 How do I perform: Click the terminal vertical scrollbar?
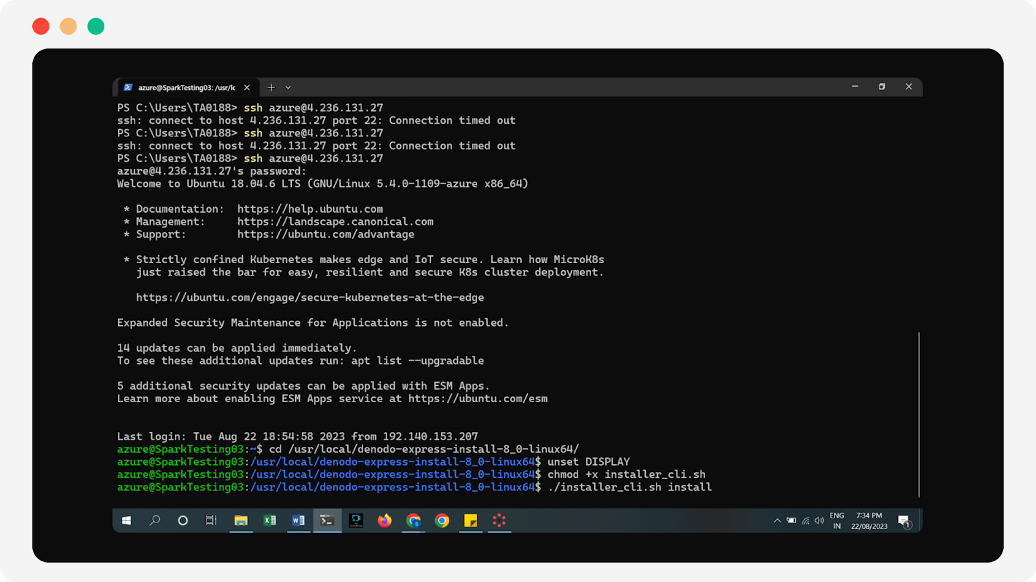coord(919,415)
